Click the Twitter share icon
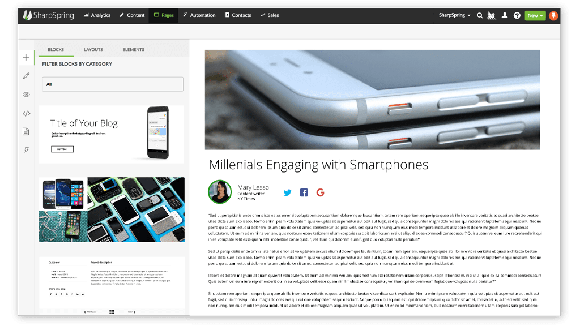This screenshot has height=326, width=580. 287,192
